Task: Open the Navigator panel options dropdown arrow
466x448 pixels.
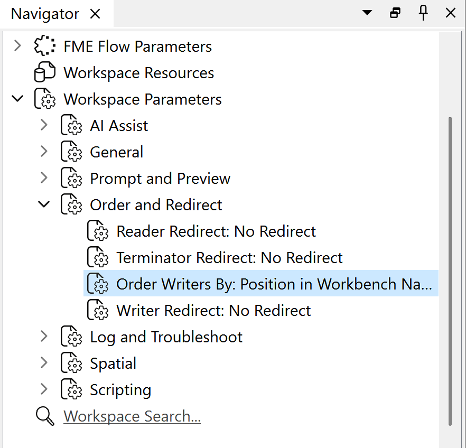Action: (367, 13)
